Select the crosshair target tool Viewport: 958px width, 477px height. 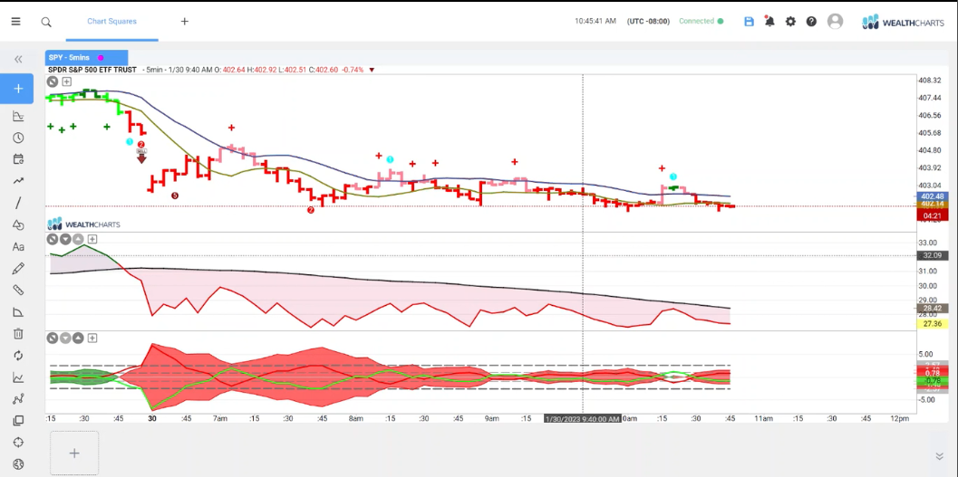pyautogui.click(x=18, y=443)
